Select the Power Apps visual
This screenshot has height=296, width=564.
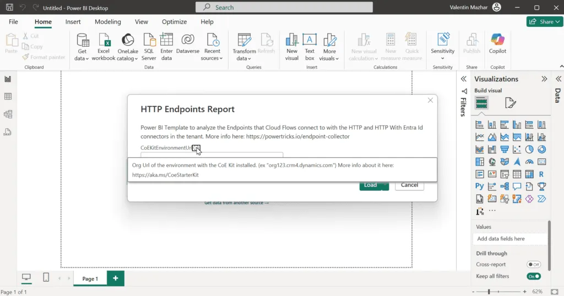(529, 199)
